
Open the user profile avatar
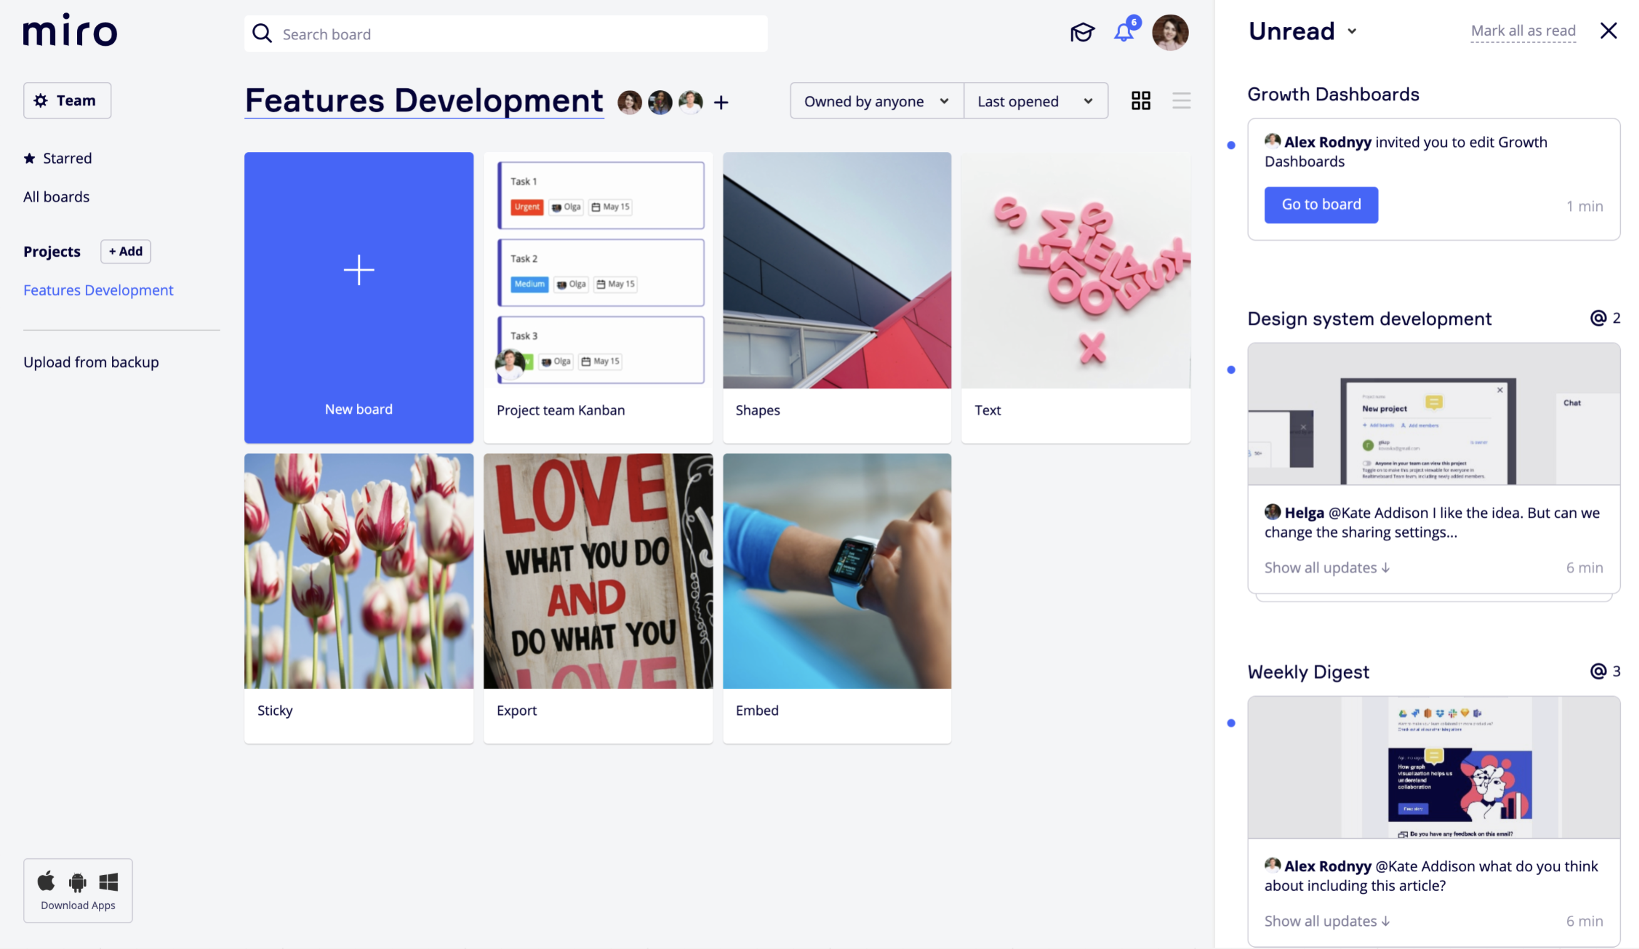(x=1169, y=33)
